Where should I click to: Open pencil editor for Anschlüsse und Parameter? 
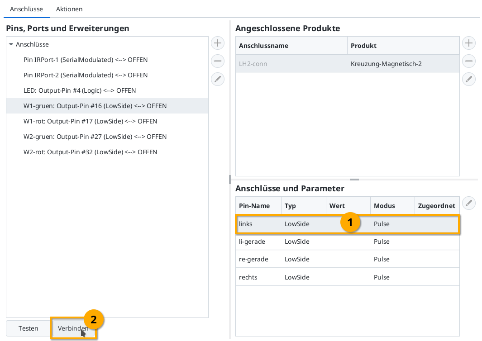click(469, 203)
